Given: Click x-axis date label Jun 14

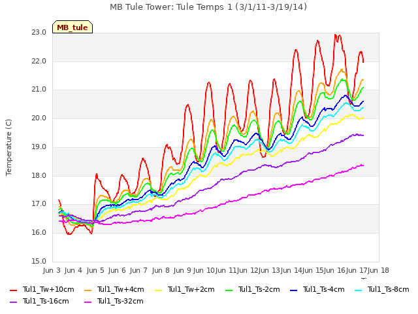Looking at the screenshot, I should pyautogui.click(x=291, y=270).
